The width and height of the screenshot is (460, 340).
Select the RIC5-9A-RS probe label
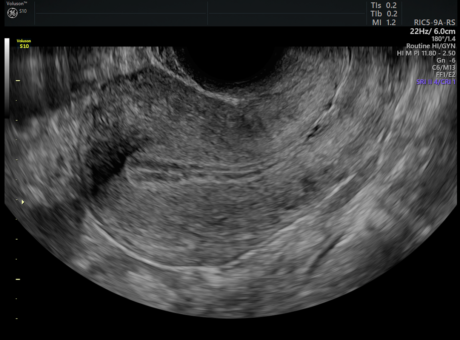pyautogui.click(x=435, y=23)
